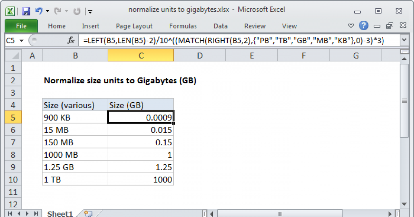Click the Undo icon
This screenshot has height=217, width=414.
[39, 11]
